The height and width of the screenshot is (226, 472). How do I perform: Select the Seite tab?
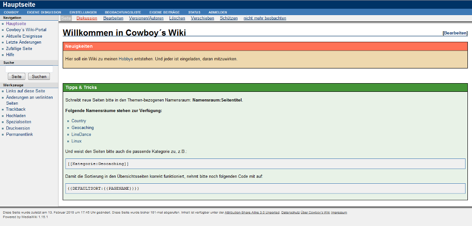pos(66,18)
